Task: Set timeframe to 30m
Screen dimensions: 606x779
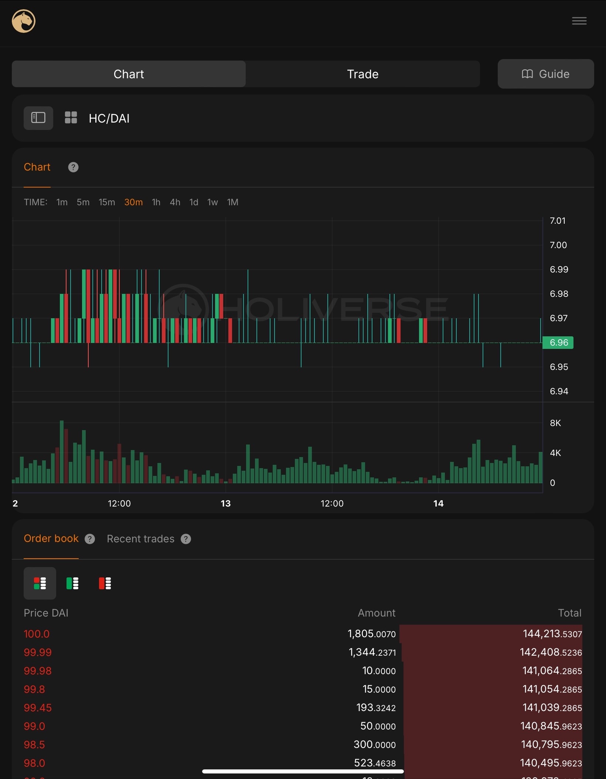Action: pos(133,202)
